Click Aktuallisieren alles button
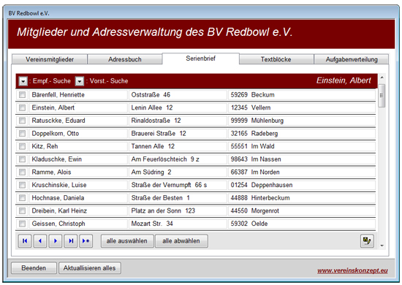 point(89,268)
